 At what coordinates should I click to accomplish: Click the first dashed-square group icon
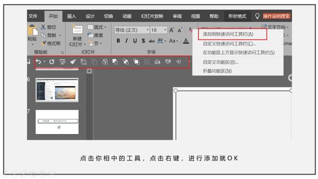click(94, 62)
